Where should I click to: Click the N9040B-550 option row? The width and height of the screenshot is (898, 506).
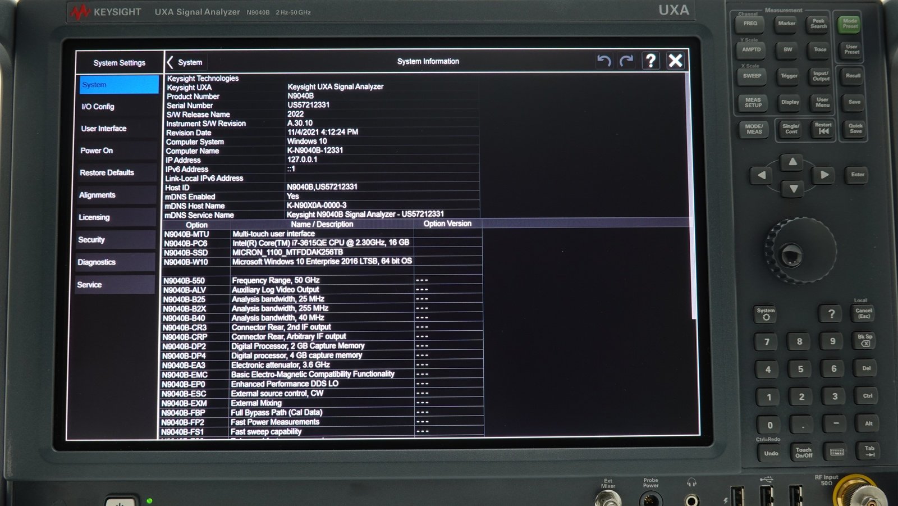click(322, 280)
